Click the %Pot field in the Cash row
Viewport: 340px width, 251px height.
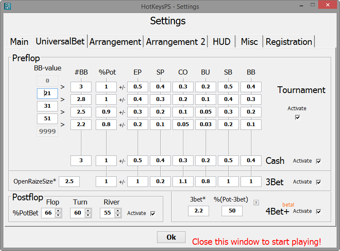click(x=106, y=160)
